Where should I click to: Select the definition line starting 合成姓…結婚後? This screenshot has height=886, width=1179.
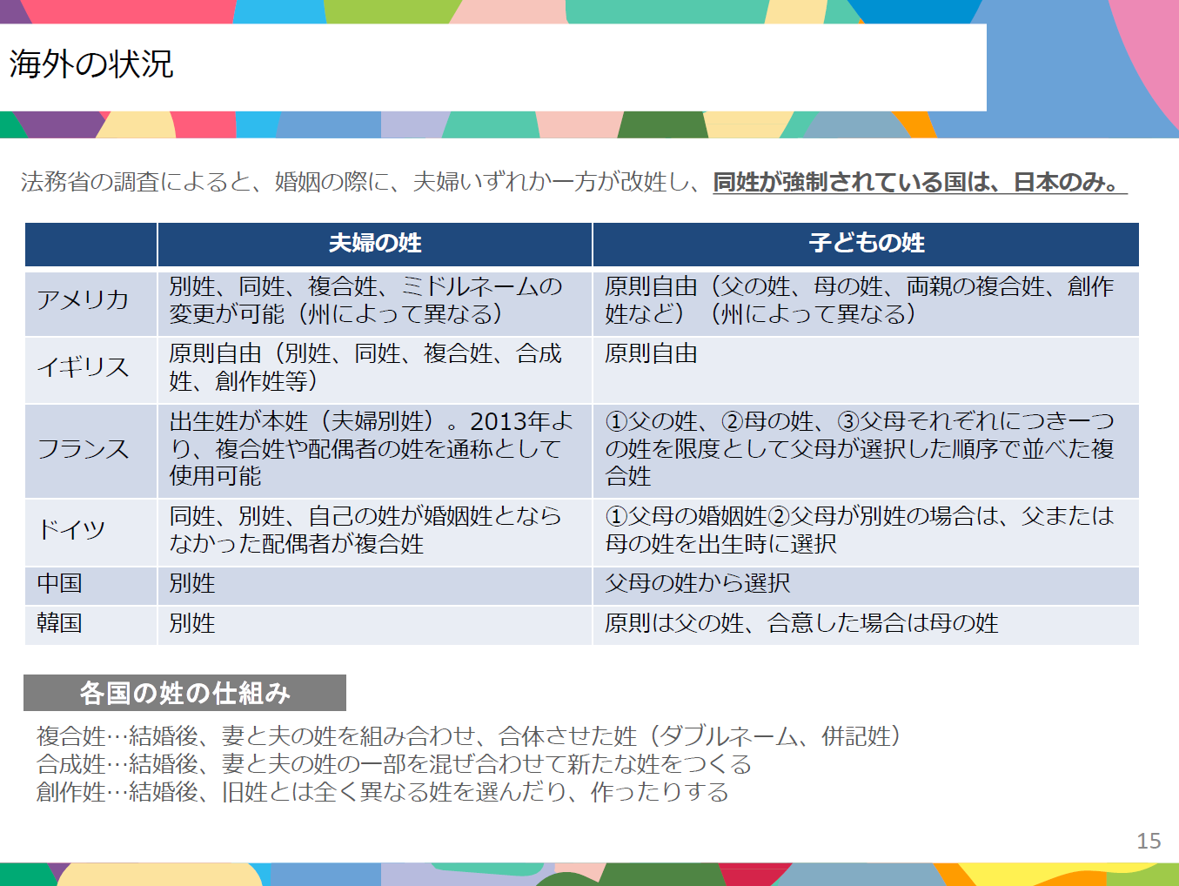point(394,764)
